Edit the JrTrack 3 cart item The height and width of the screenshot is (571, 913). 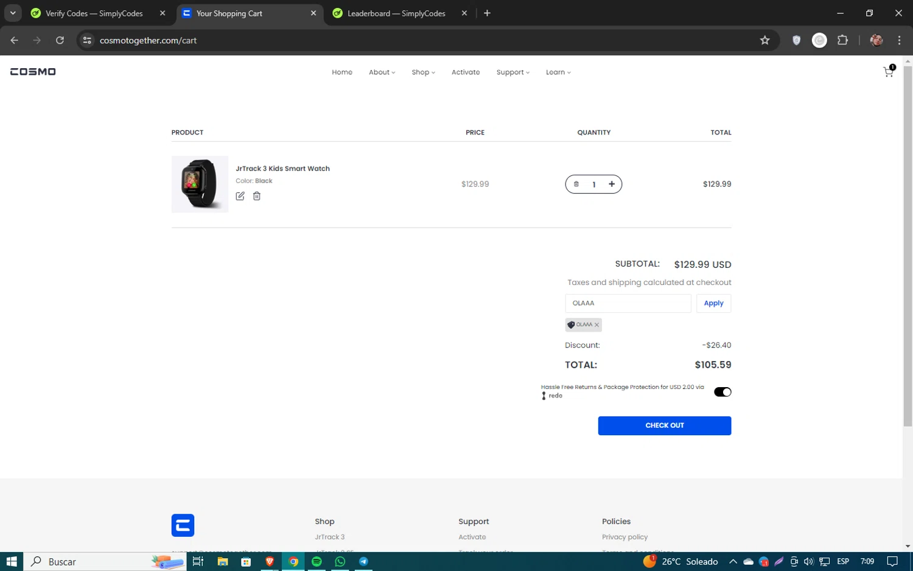(240, 196)
